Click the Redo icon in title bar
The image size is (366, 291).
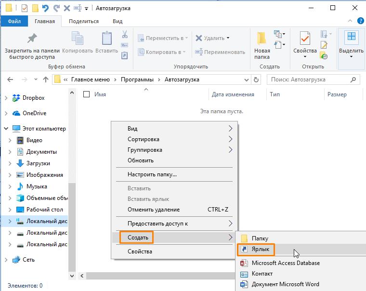(x=56, y=8)
